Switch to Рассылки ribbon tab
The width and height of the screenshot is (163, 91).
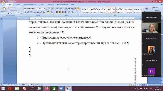click(51, 5)
